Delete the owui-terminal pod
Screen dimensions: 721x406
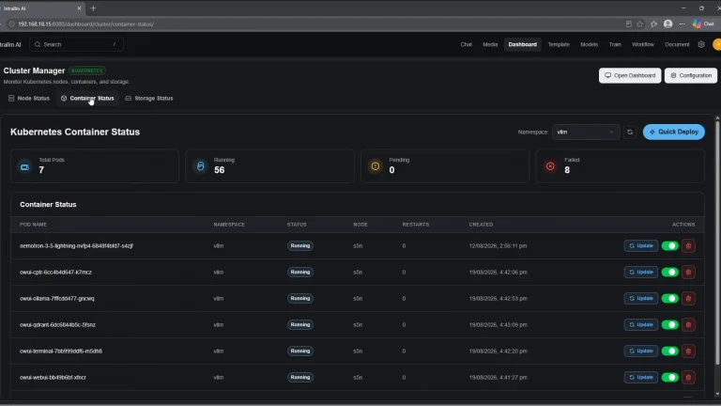coord(688,351)
